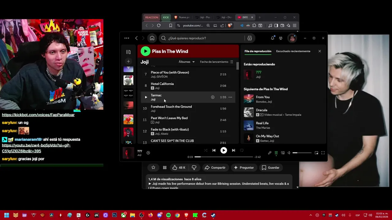Switch to the KICK browser tab
Screen dimensions: 392x220
coord(166,17)
